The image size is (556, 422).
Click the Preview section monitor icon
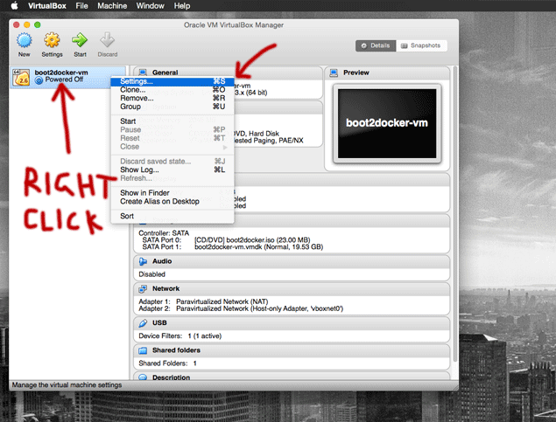(x=334, y=73)
